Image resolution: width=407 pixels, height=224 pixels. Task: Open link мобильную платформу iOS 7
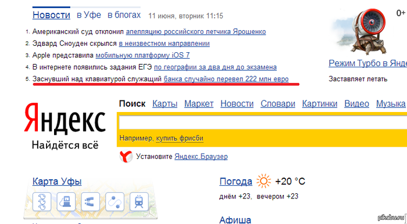[x=143, y=55]
